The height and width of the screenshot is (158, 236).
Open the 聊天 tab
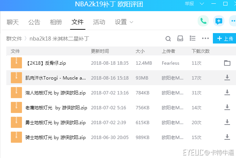point(13,22)
